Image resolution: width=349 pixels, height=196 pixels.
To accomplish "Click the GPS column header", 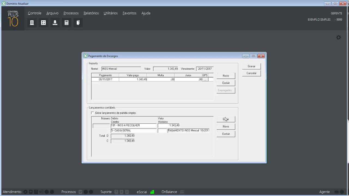I will (x=205, y=75).
